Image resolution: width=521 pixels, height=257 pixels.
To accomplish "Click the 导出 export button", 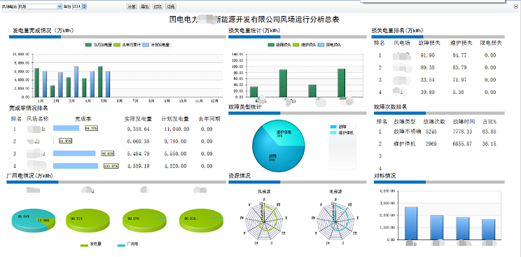I will pos(145,6).
